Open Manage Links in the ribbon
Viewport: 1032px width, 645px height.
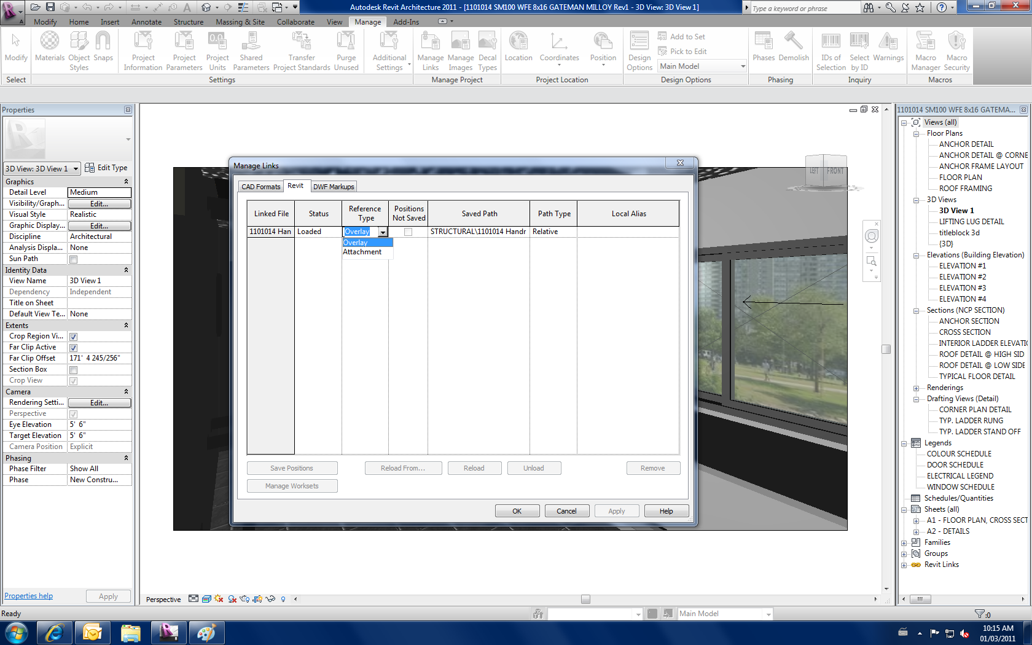431,51
